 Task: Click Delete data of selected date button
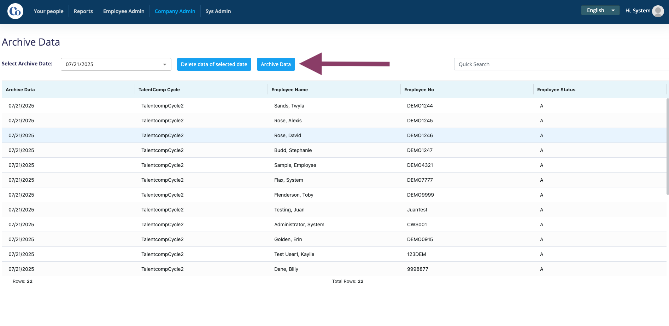(x=214, y=64)
